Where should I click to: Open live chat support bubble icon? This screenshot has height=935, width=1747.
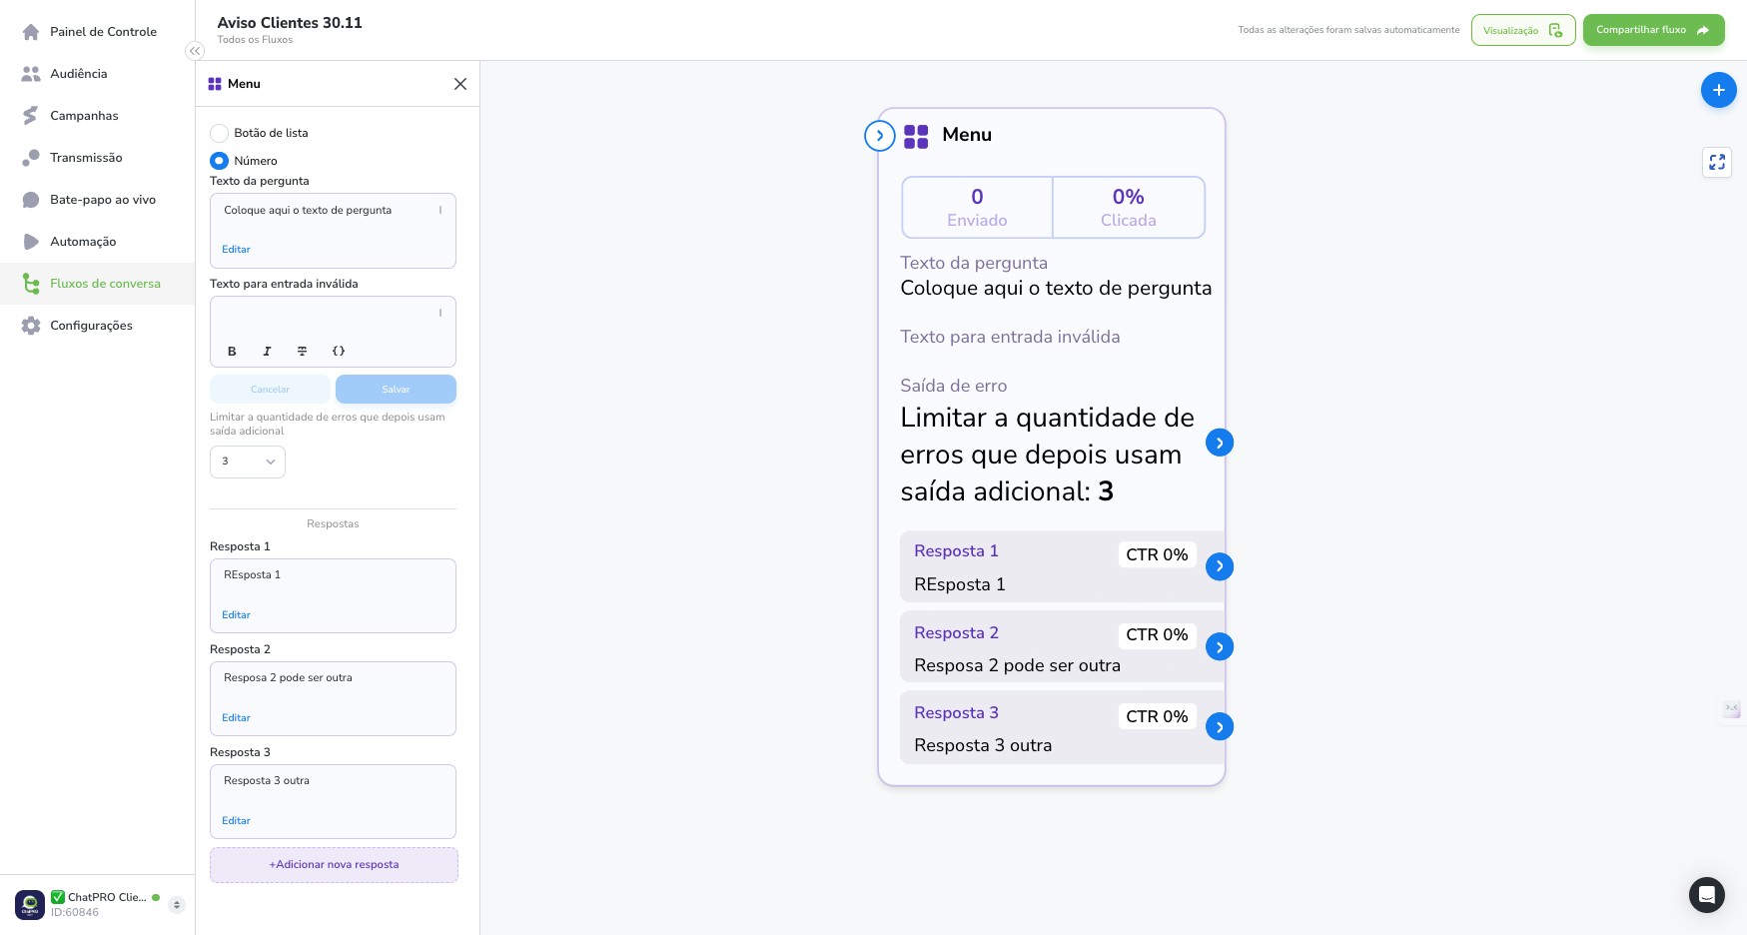pyautogui.click(x=1706, y=894)
